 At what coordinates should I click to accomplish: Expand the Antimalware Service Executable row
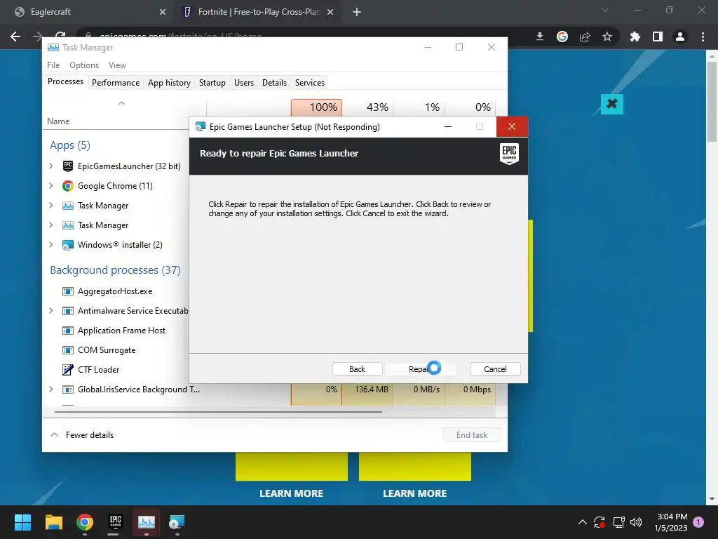coord(50,311)
